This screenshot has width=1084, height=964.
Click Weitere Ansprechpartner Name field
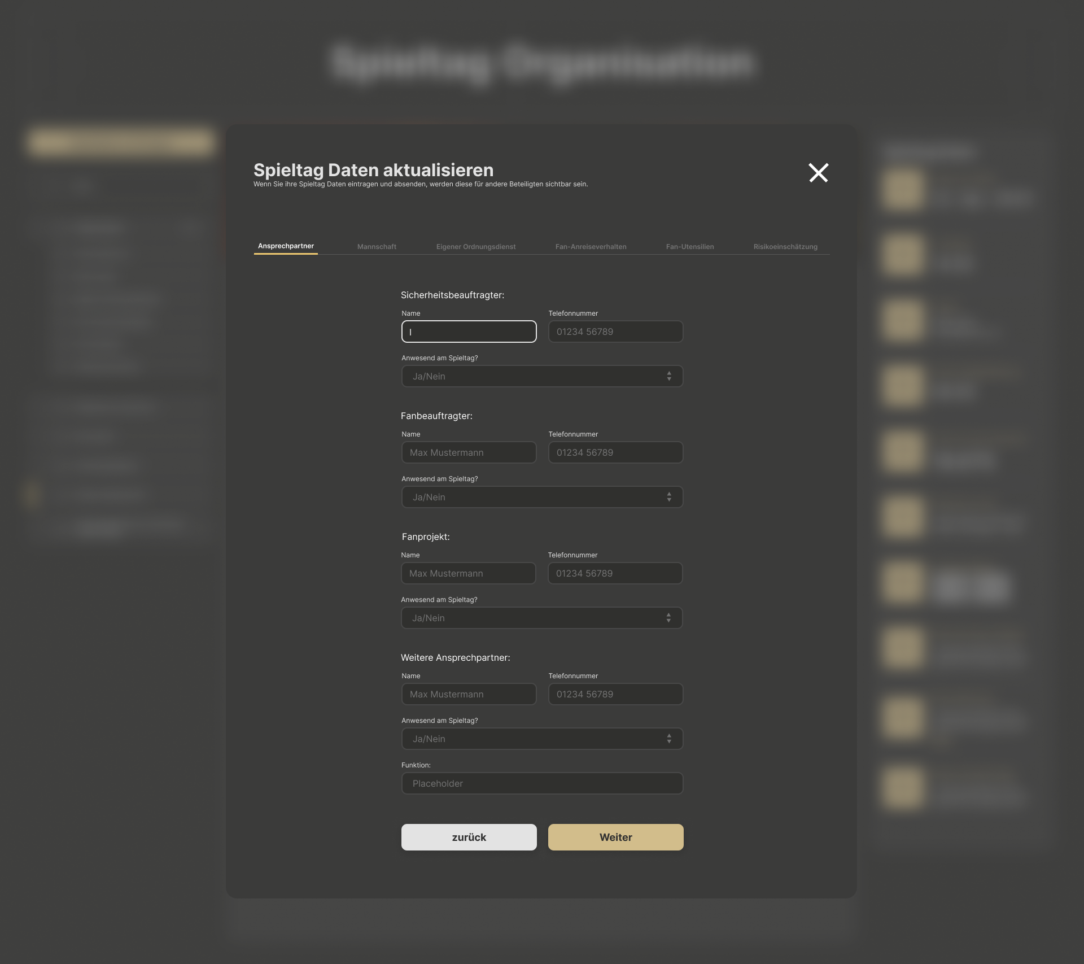[x=469, y=694]
